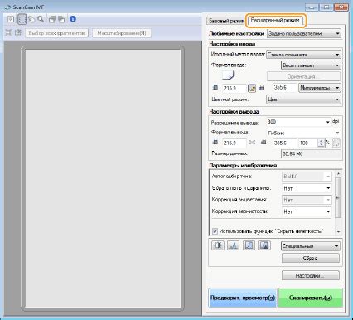Switch to the Базовый режим tab
The image size is (353, 320).
226,21
